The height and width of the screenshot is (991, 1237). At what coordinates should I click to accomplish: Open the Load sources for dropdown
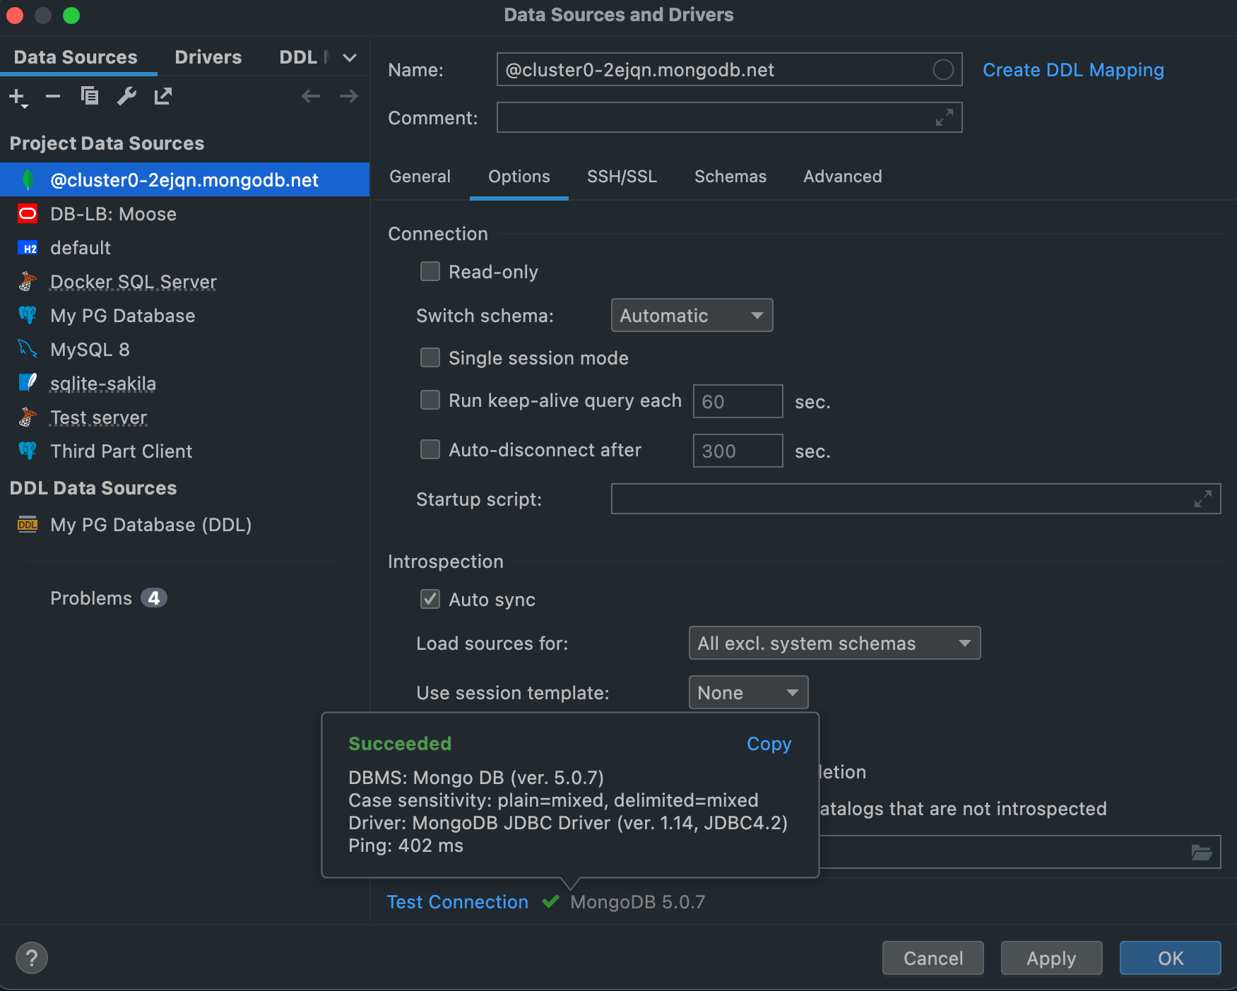point(834,643)
